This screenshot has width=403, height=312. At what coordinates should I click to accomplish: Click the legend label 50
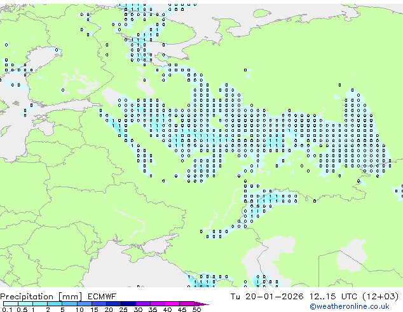(x=196, y=309)
